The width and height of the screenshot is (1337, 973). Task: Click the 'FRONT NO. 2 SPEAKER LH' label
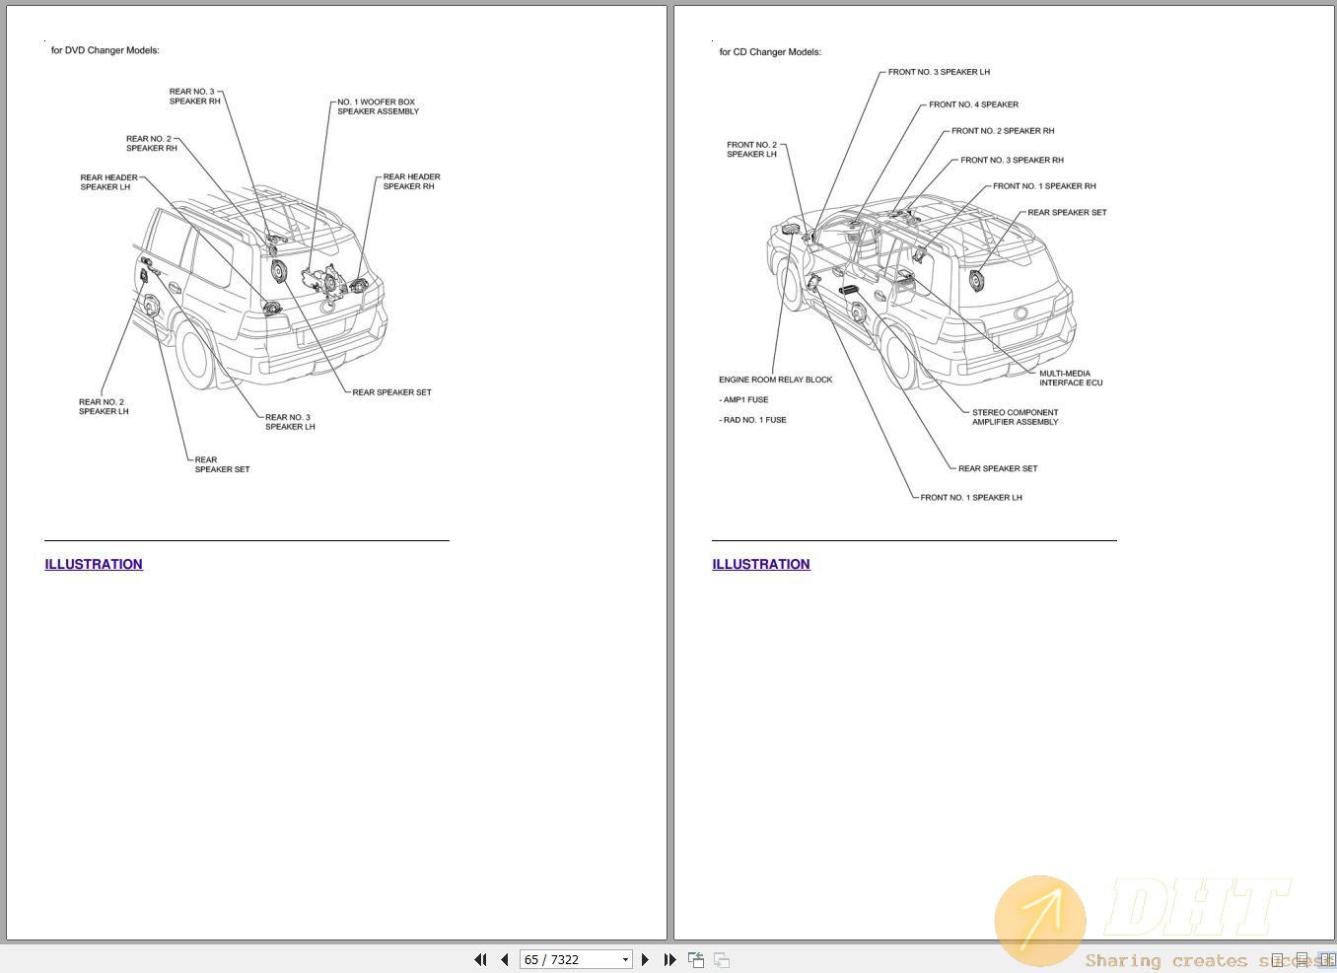(x=751, y=149)
